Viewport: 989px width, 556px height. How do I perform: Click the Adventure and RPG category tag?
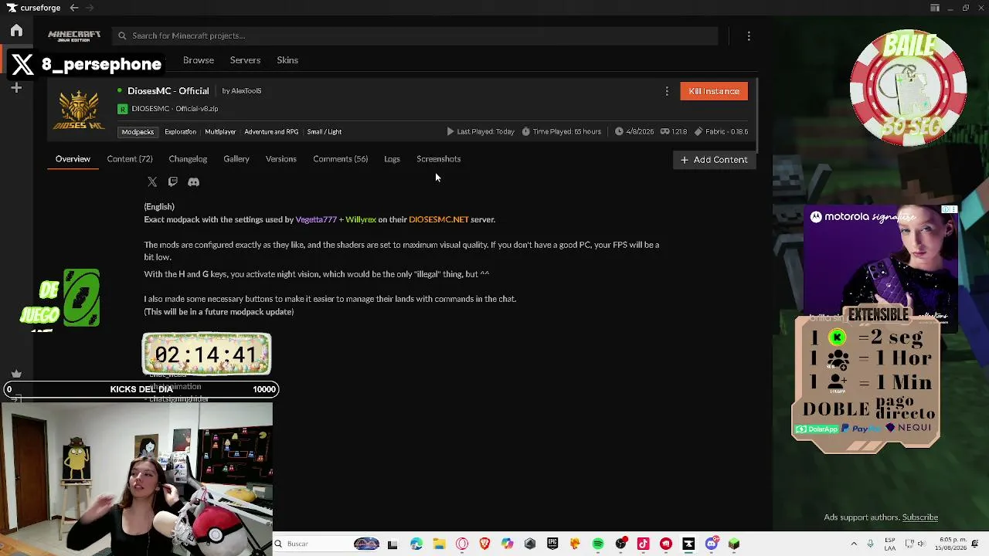tap(271, 132)
